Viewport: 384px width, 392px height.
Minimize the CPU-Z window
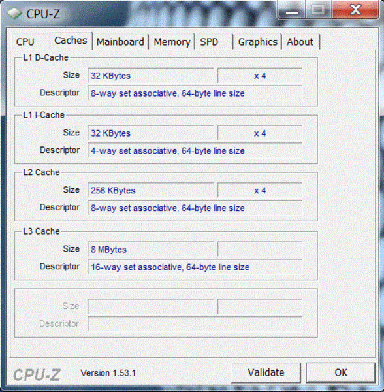tap(291, 10)
